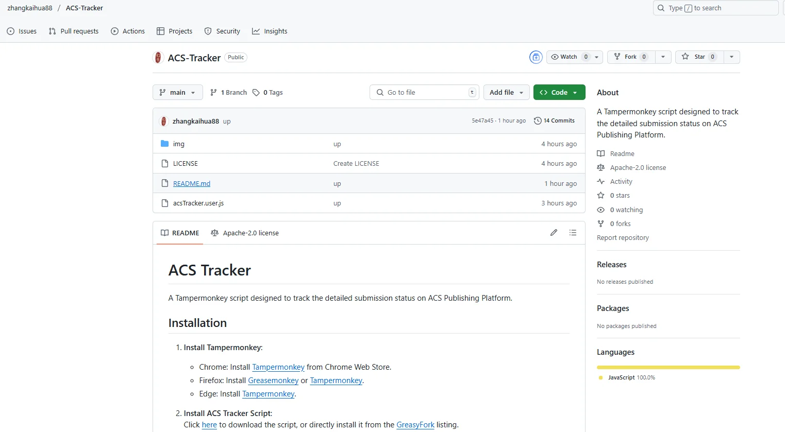
Task: Click the 'here' script download link
Action: (x=209, y=425)
